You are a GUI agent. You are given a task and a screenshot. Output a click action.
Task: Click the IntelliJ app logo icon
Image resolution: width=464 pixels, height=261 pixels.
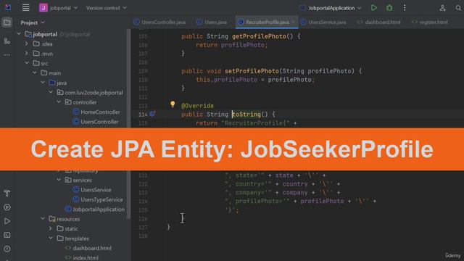click(8, 7)
